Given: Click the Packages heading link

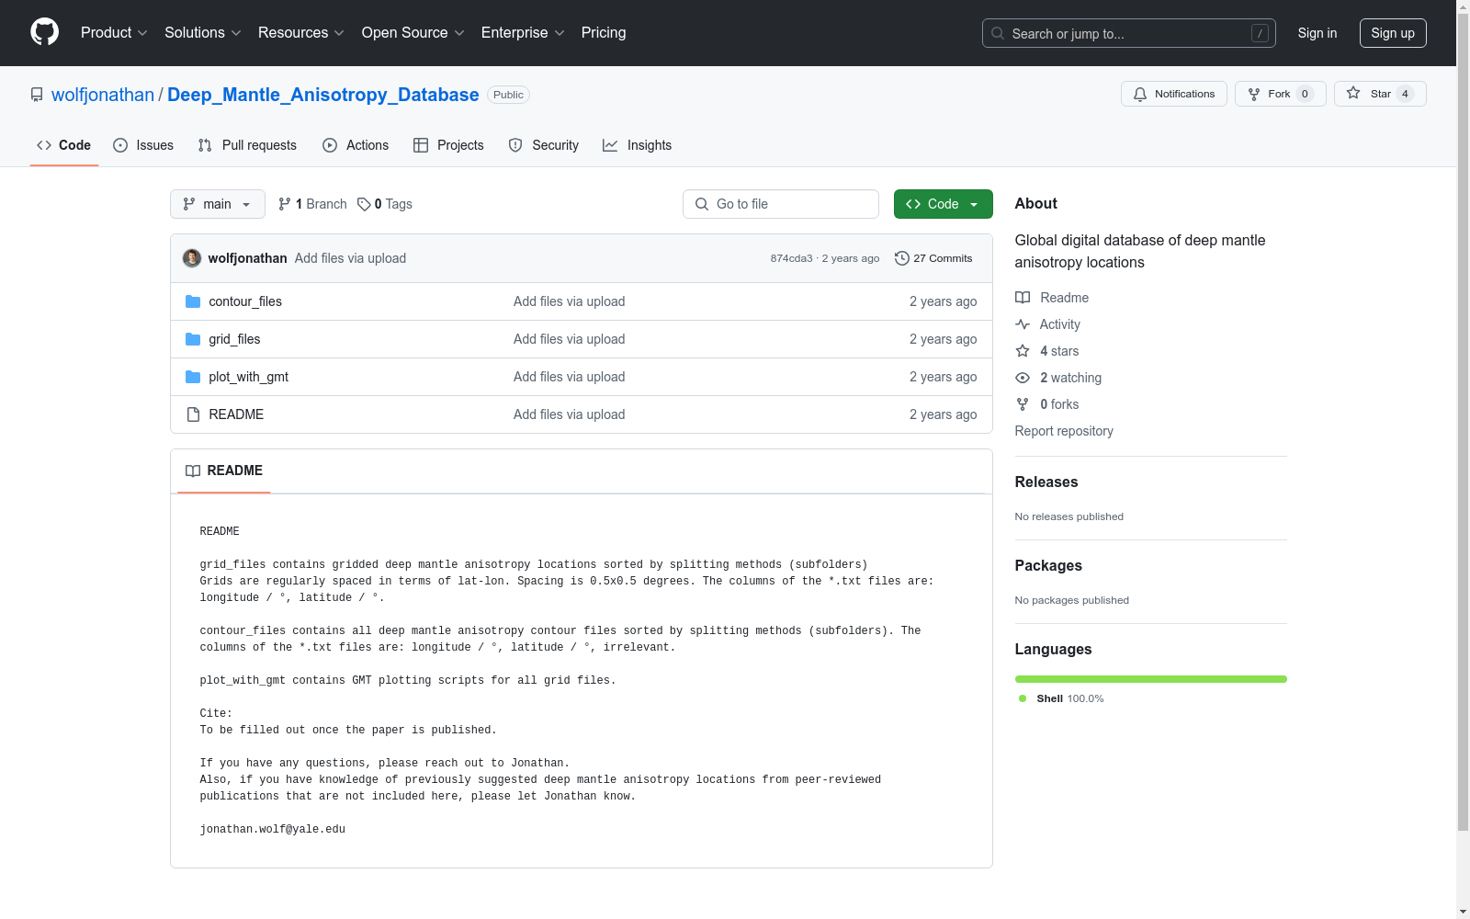Looking at the screenshot, I should pyautogui.click(x=1048, y=566).
